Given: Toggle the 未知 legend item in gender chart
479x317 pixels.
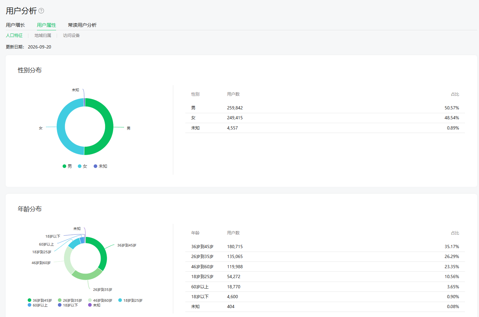Looking at the screenshot, I should point(100,166).
